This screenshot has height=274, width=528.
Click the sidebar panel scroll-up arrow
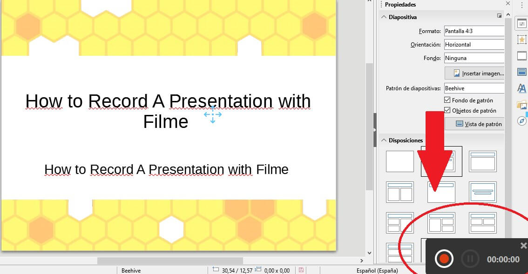coord(508,14)
